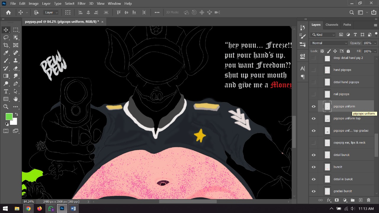The height and width of the screenshot is (213, 379).
Task: Close the paypay.psd document tab
Action: [102, 22]
